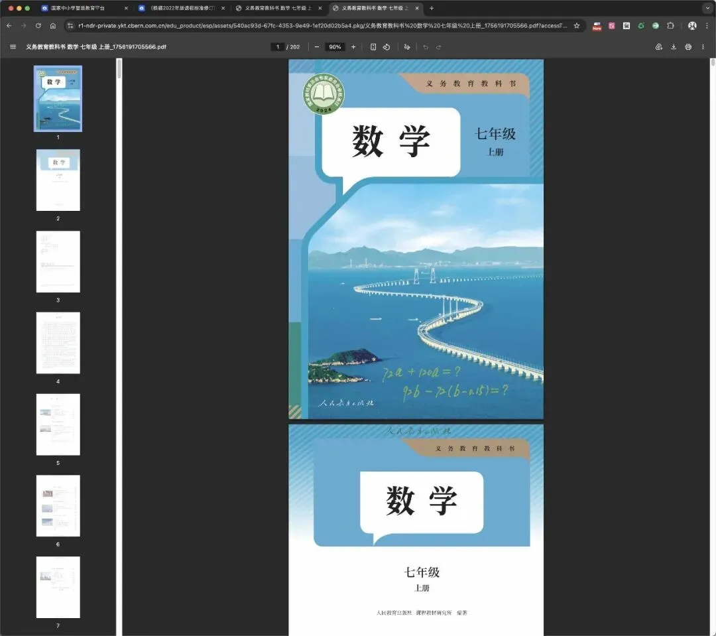Open a new browser tab

tap(432, 8)
